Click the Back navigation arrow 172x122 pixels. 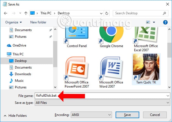point(6,13)
